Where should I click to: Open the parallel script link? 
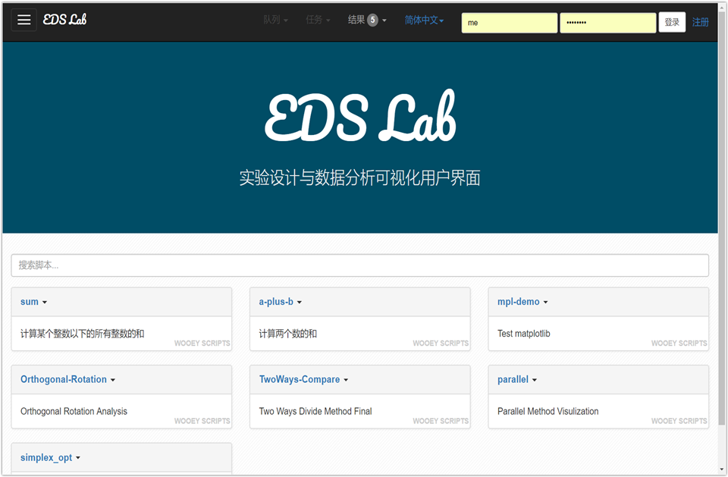coord(513,379)
